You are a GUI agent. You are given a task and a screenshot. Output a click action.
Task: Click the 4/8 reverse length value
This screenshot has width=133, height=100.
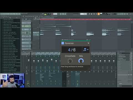pos(72,50)
